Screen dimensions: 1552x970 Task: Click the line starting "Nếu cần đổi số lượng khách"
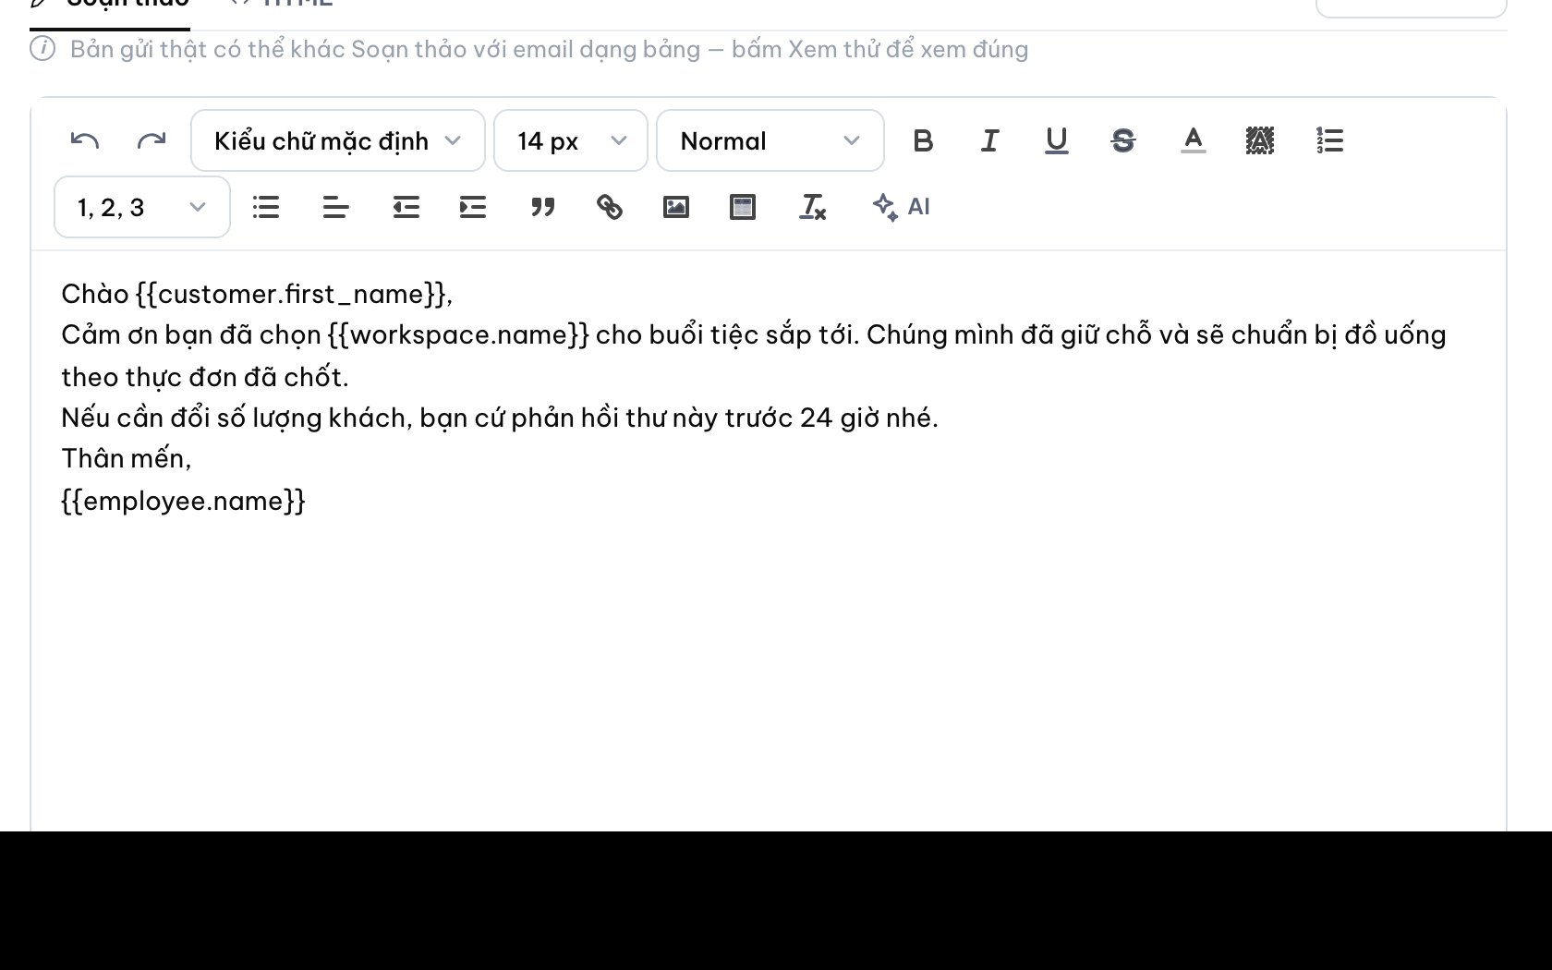[500, 418]
